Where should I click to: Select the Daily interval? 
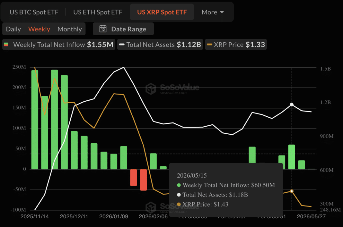pyautogui.click(x=13, y=29)
